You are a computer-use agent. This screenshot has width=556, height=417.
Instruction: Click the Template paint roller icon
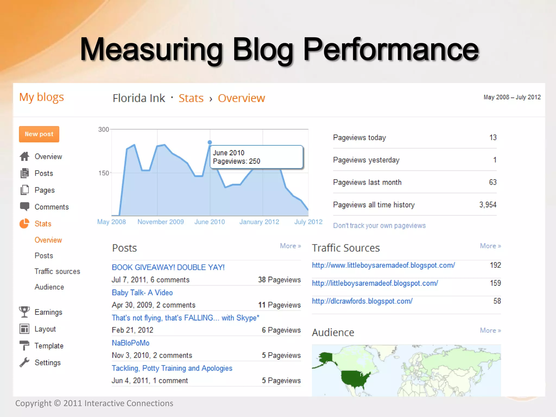[x=24, y=346]
